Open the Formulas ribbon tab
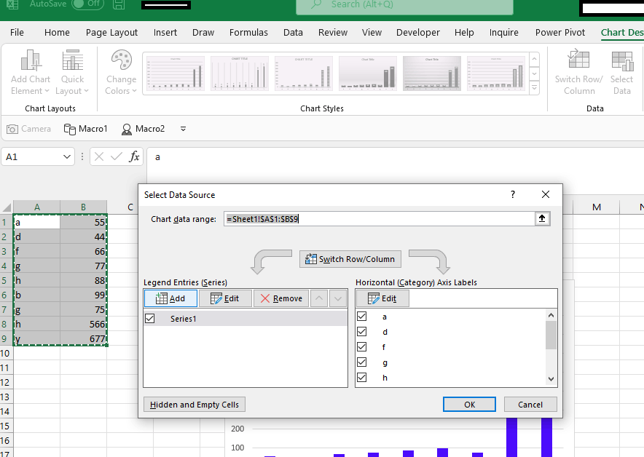Image resolution: width=644 pixels, height=457 pixels. click(248, 32)
